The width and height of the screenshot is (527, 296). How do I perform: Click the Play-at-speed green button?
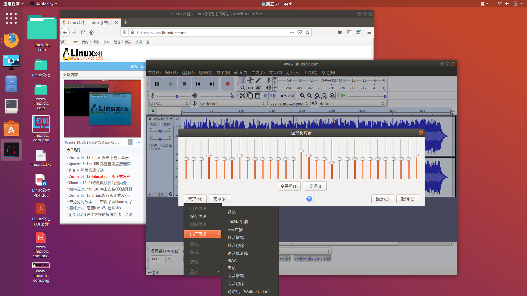tap(342, 95)
